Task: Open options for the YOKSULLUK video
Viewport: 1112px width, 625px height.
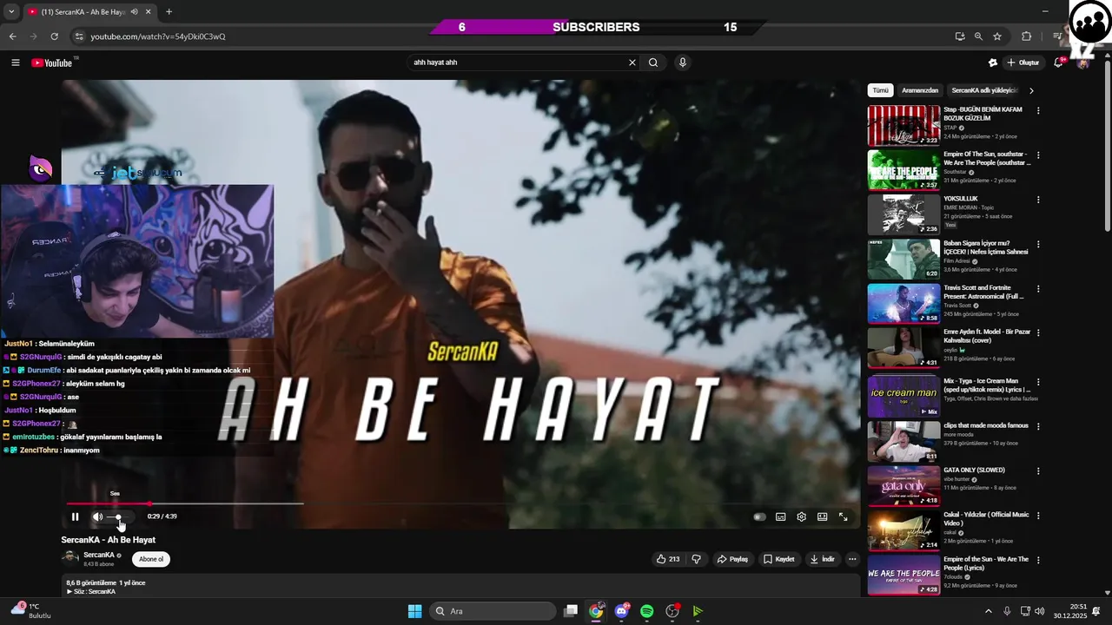Action: tap(1038, 200)
